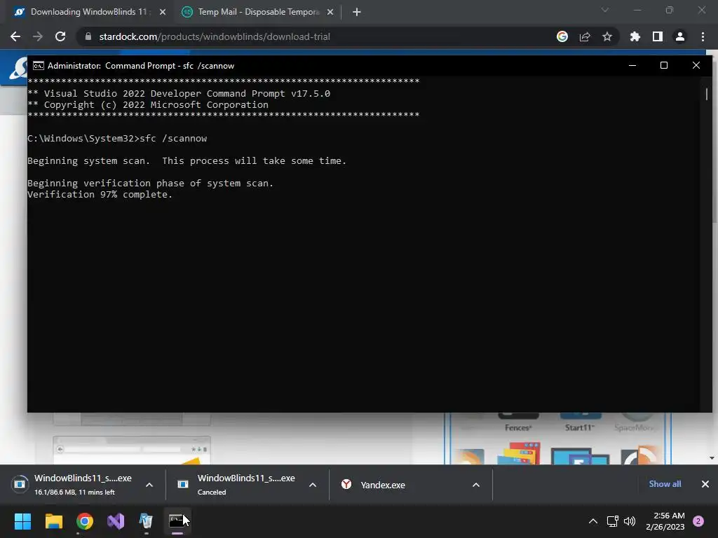The image size is (718, 538).
Task: View site info lock icon
Action: click(x=88, y=36)
